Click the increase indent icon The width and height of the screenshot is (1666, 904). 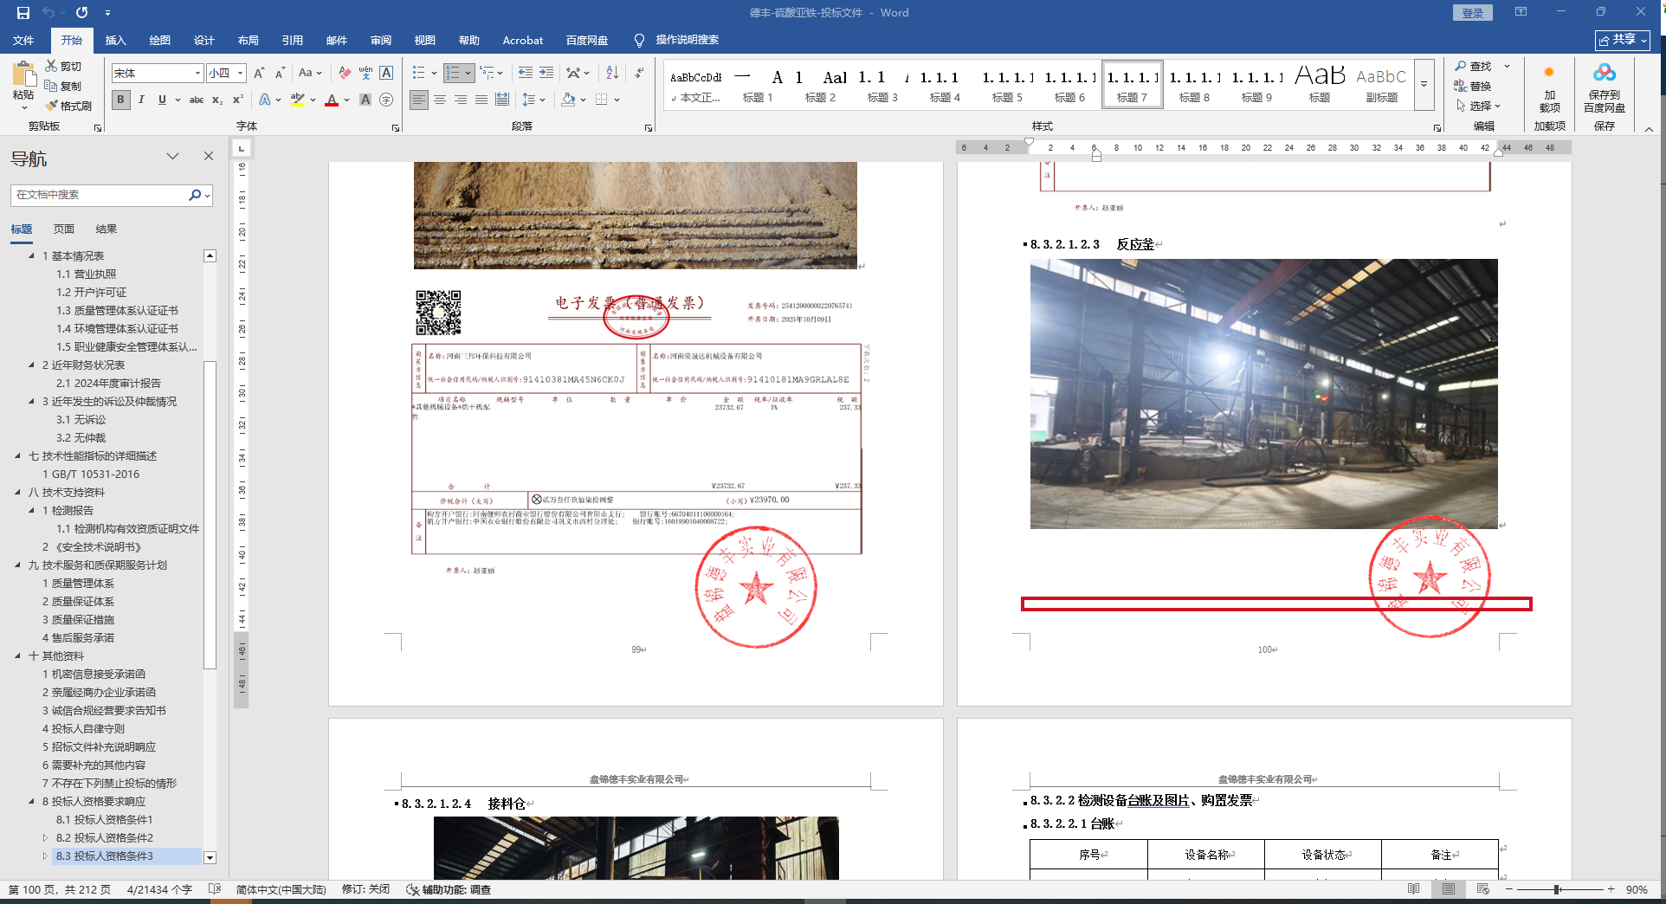pyautogui.click(x=546, y=73)
